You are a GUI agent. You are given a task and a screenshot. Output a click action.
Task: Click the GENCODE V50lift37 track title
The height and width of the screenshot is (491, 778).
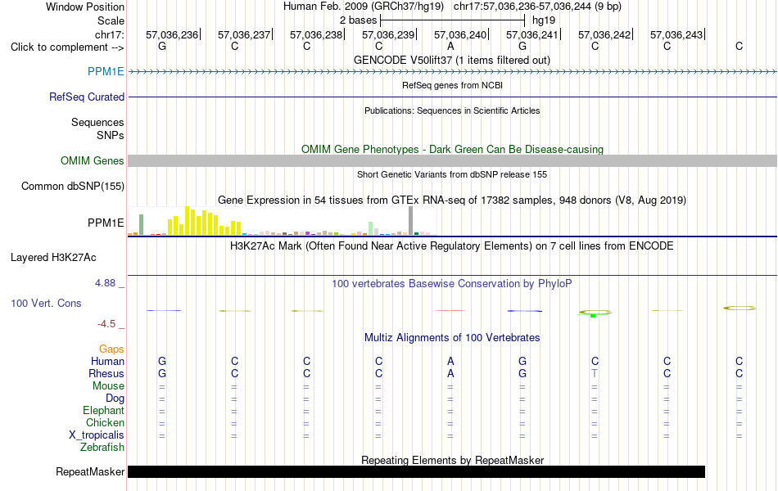tap(451, 60)
